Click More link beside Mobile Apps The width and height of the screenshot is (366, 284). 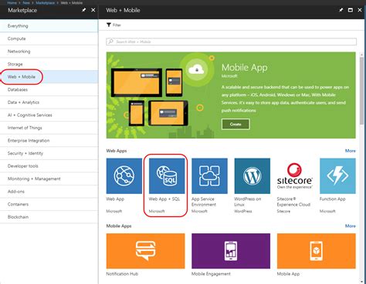coord(351,226)
